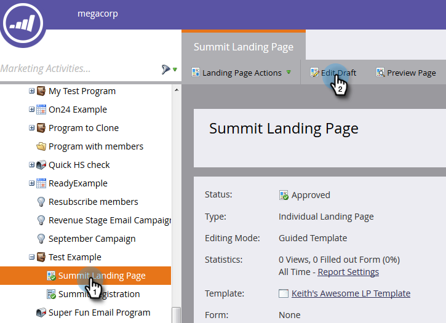Select Super Fun Email Program
Viewport: 446px width, 323px height.
[99, 313]
